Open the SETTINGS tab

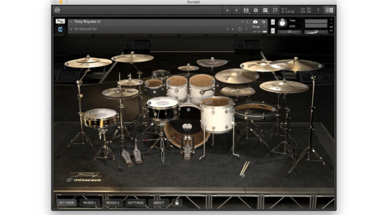point(136,203)
